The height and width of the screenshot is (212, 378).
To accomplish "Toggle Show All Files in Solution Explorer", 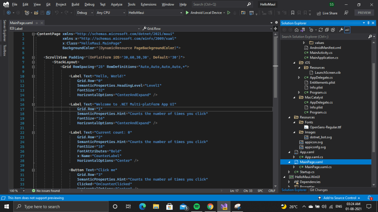I will (332, 30).
